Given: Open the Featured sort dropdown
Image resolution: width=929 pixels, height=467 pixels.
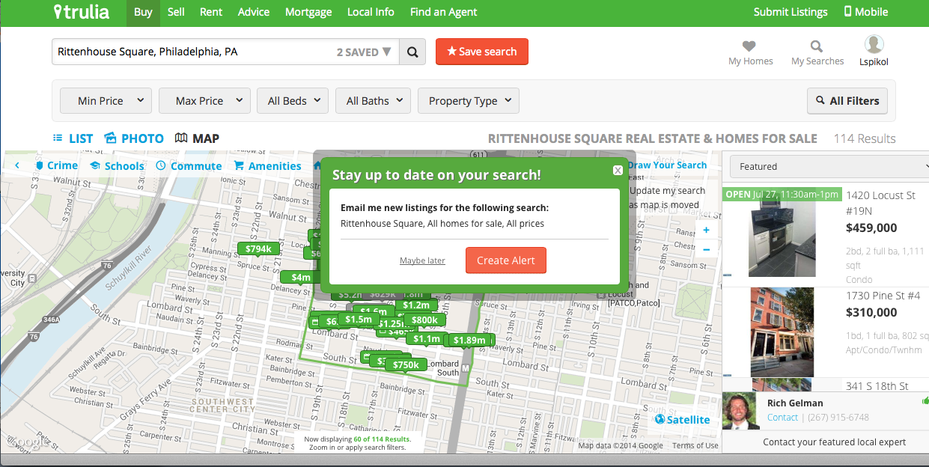Looking at the screenshot, I should pyautogui.click(x=829, y=166).
